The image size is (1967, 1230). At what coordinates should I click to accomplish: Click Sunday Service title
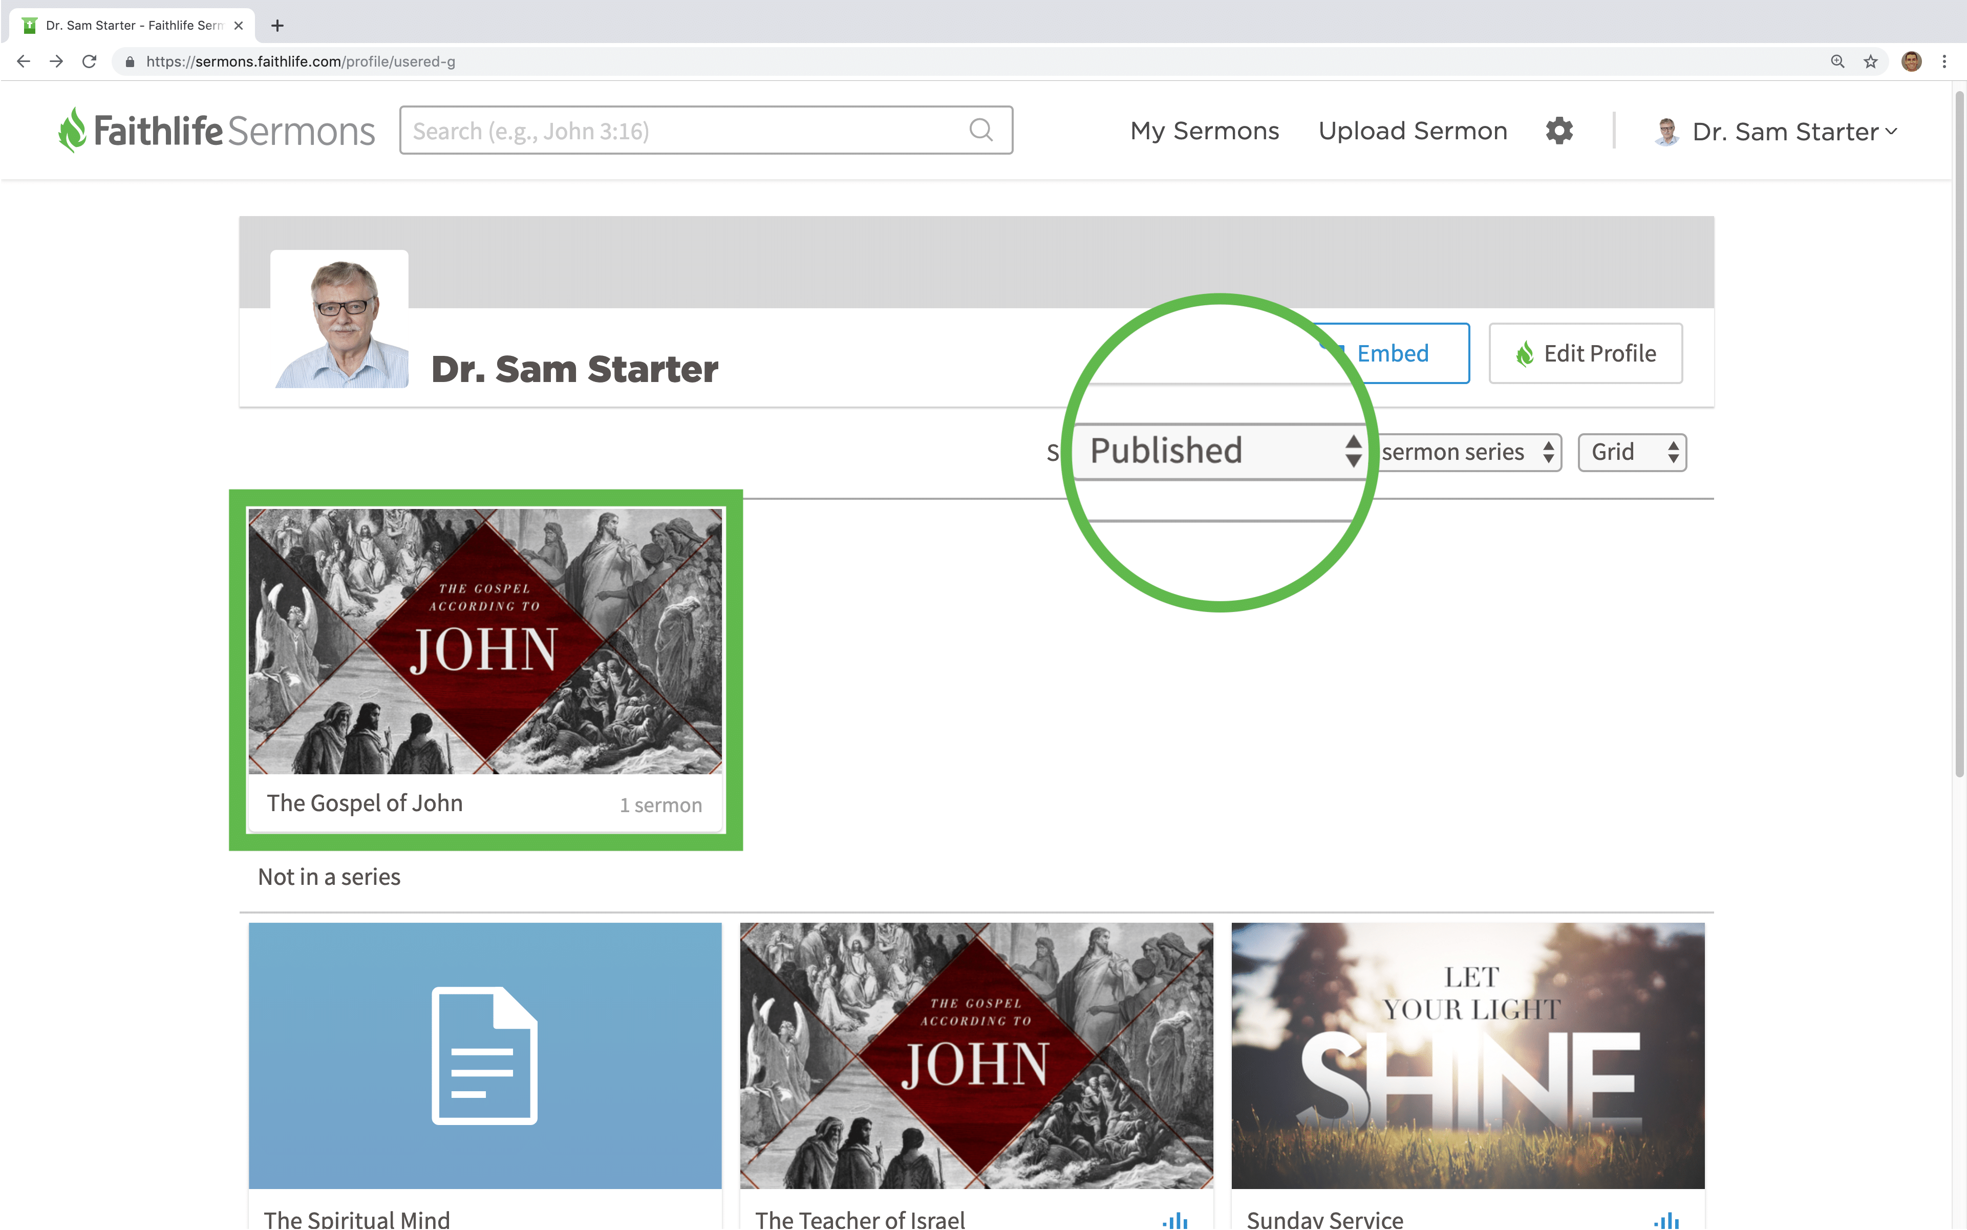[x=1324, y=1219]
